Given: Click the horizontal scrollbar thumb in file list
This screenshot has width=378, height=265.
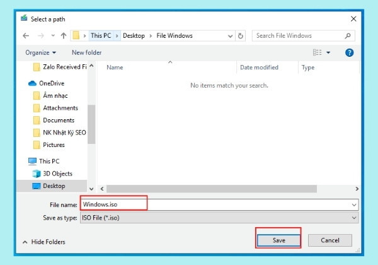Looking at the screenshot, I should 212,189.
